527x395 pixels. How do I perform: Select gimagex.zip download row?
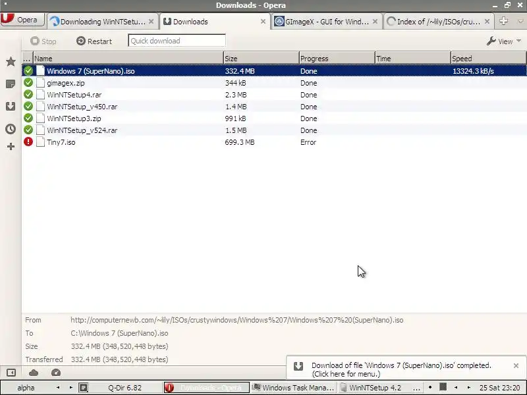click(274, 83)
